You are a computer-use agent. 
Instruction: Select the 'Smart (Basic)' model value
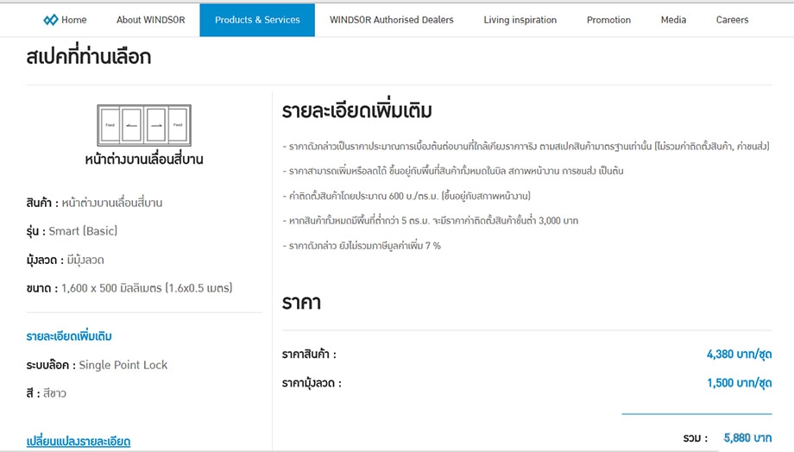click(x=83, y=231)
